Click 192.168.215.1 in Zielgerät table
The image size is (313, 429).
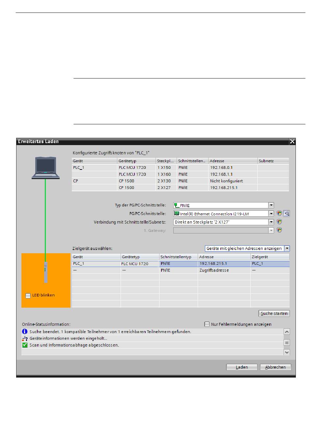click(x=213, y=263)
